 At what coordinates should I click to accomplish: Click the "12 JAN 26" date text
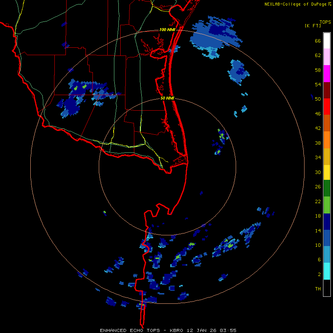[x=202, y=330]
